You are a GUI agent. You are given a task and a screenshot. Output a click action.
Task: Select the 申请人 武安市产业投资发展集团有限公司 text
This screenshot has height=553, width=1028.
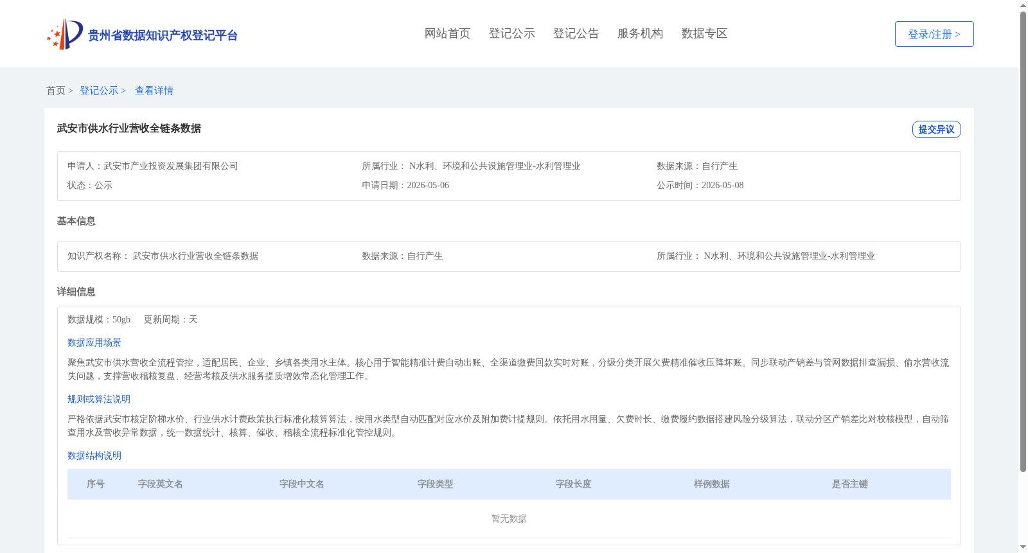pyautogui.click(x=153, y=166)
